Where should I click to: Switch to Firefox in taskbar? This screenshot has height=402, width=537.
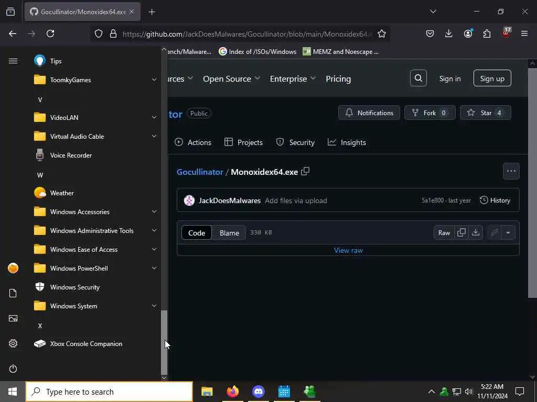(232, 392)
